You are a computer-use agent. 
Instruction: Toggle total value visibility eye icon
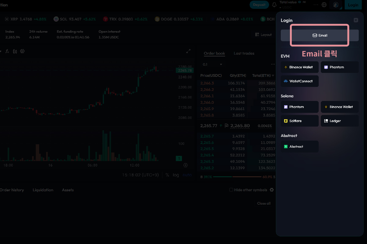[x=300, y=2]
